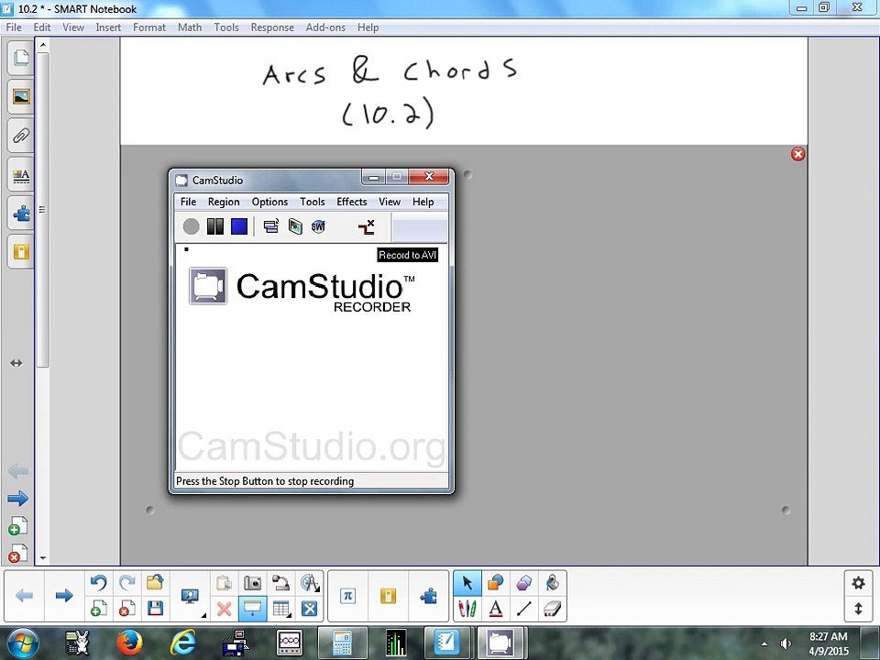Toggle CamStudio view icon
The width and height of the screenshot is (880, 660).
pos(271,226)
